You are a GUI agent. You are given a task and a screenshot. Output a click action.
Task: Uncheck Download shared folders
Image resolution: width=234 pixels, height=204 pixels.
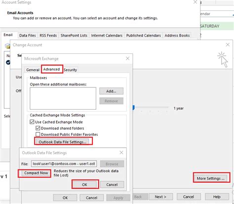pos(38,128)
